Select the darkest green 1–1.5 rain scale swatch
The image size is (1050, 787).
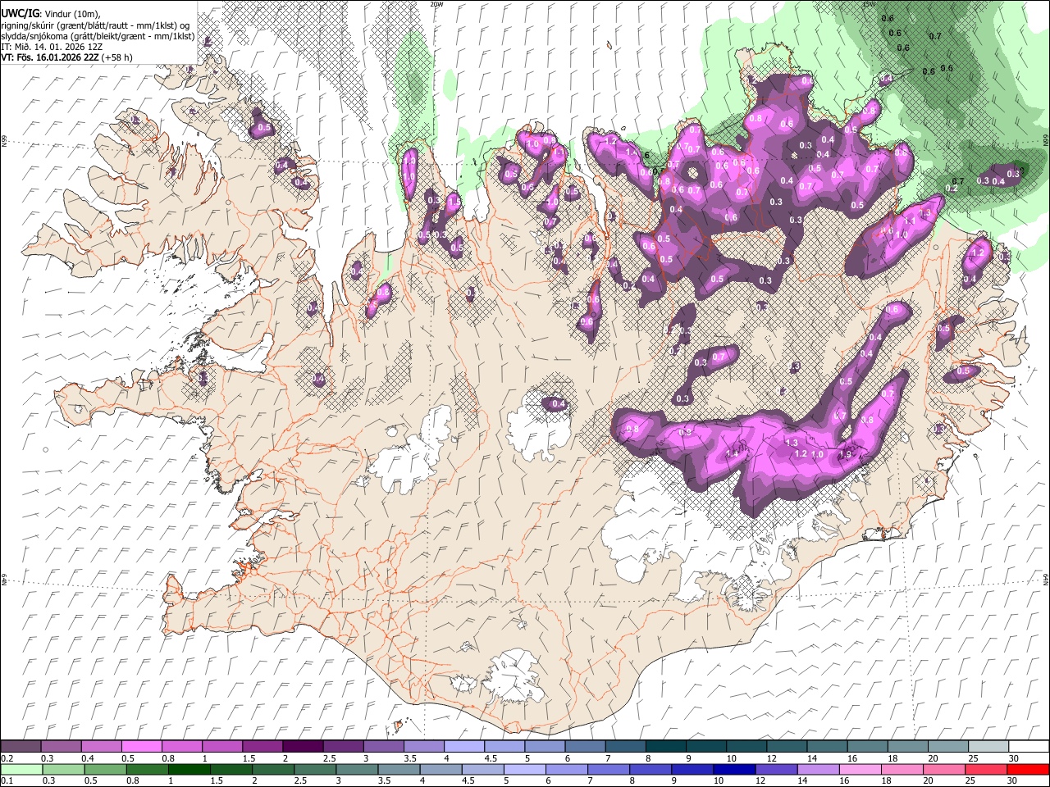[x=190, y=769]
